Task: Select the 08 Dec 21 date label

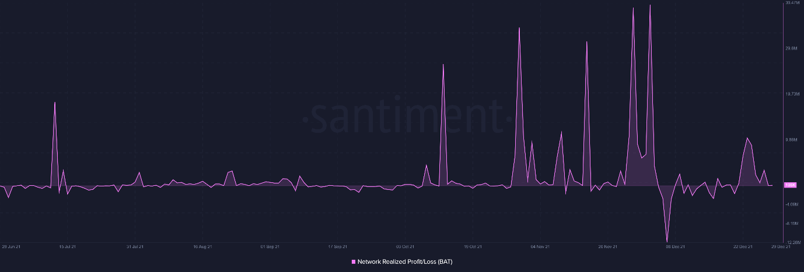Action: 675,246
